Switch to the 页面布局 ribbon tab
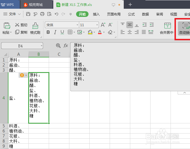Screen dimensions: 190x149 (114, 14)
